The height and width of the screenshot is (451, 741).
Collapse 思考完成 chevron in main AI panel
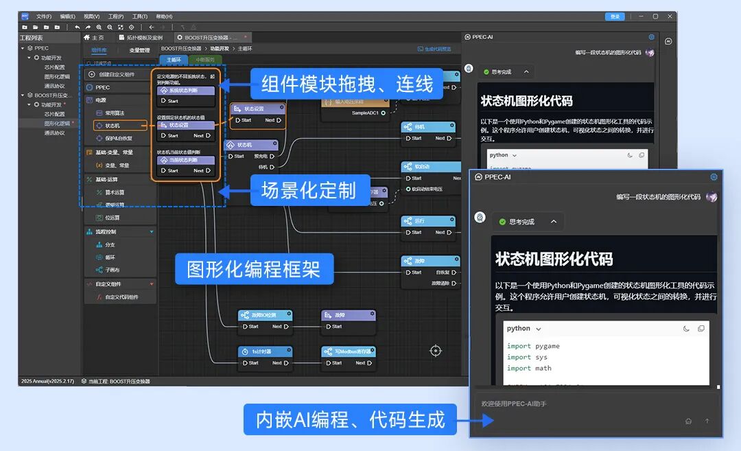[x=526, y=72]
